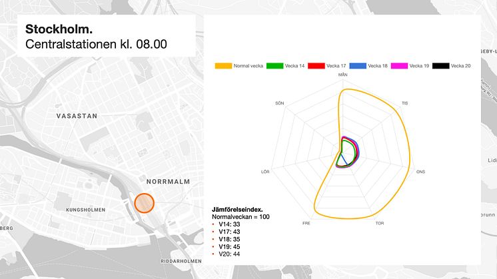Toggle the Vecka 19 legend label

coord(419,66)
